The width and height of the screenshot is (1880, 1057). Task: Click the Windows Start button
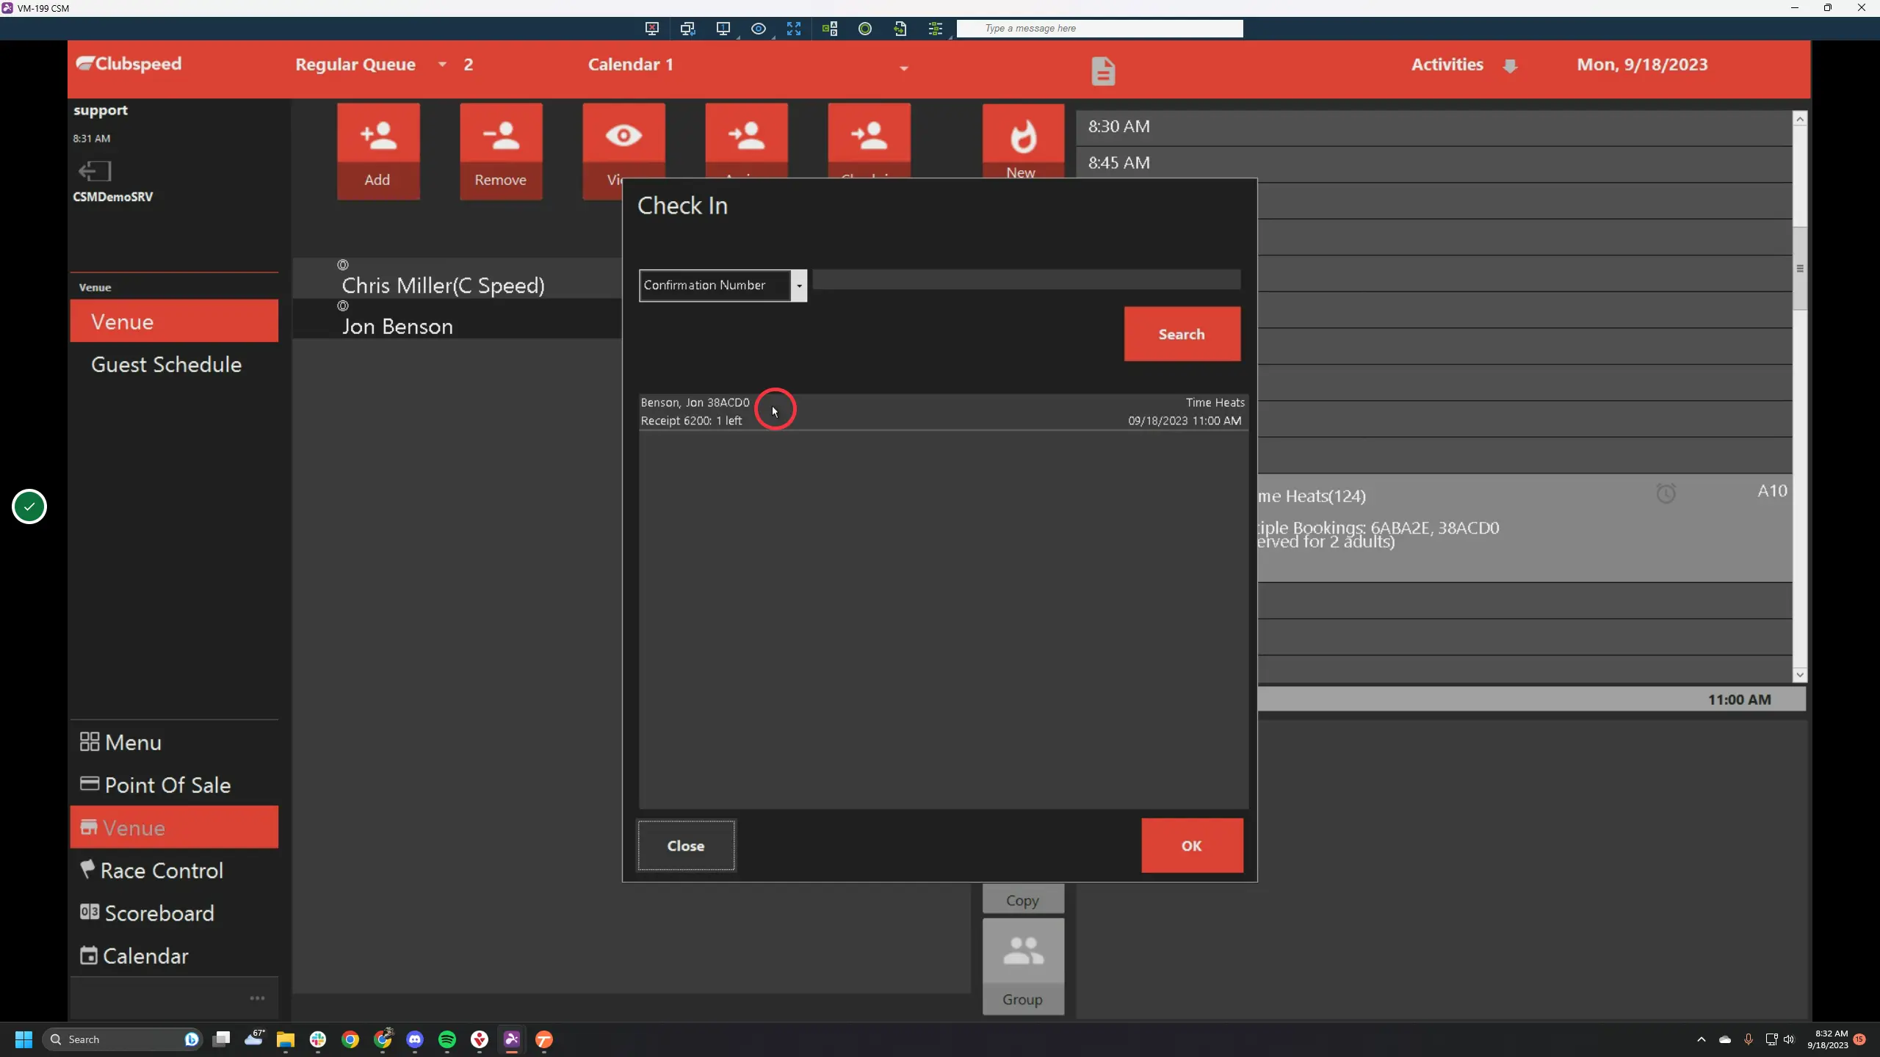(x=23, y=1039)
